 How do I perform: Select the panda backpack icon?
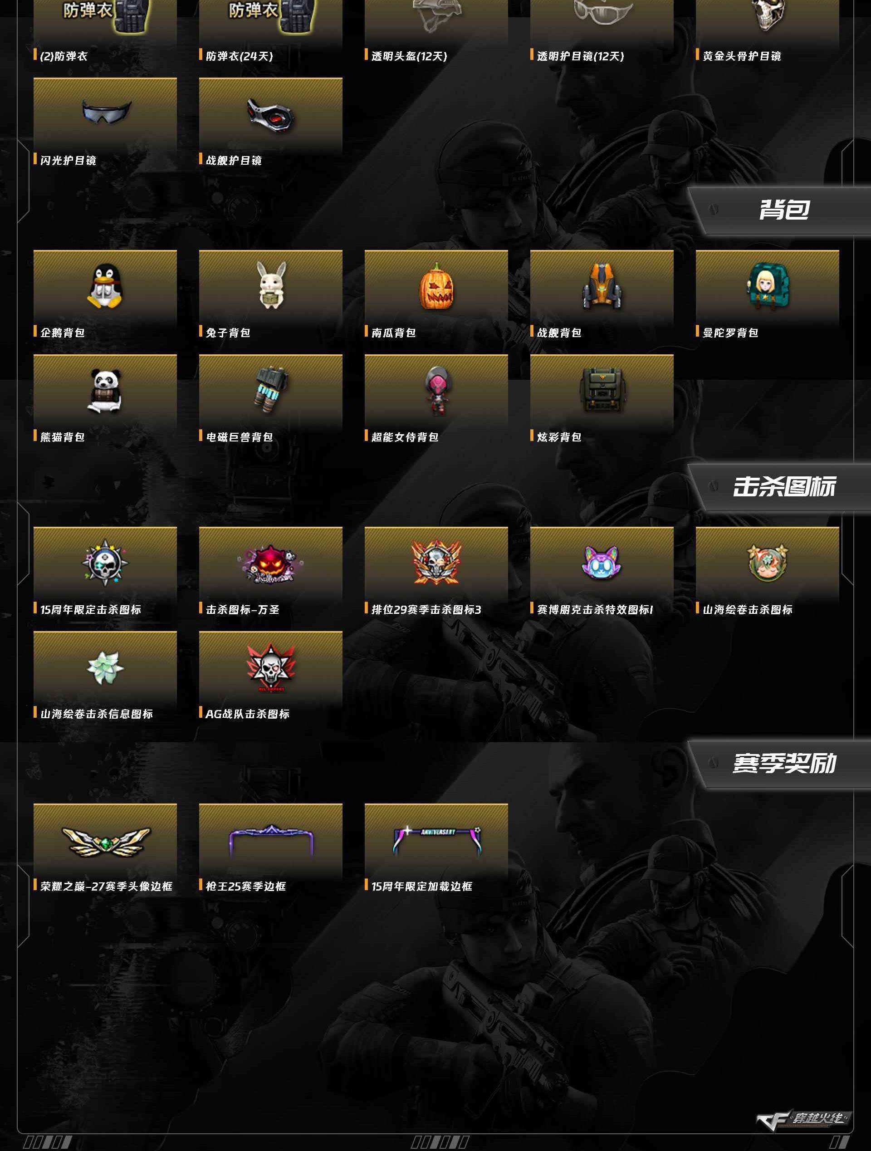(106, 391)
